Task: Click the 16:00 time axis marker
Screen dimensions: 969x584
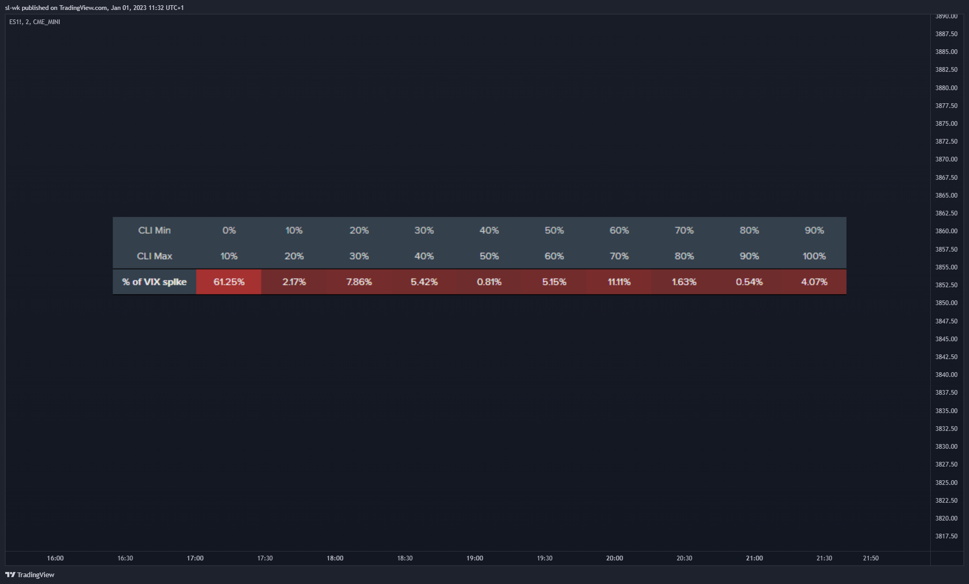Action: click(x=55, y=558)
